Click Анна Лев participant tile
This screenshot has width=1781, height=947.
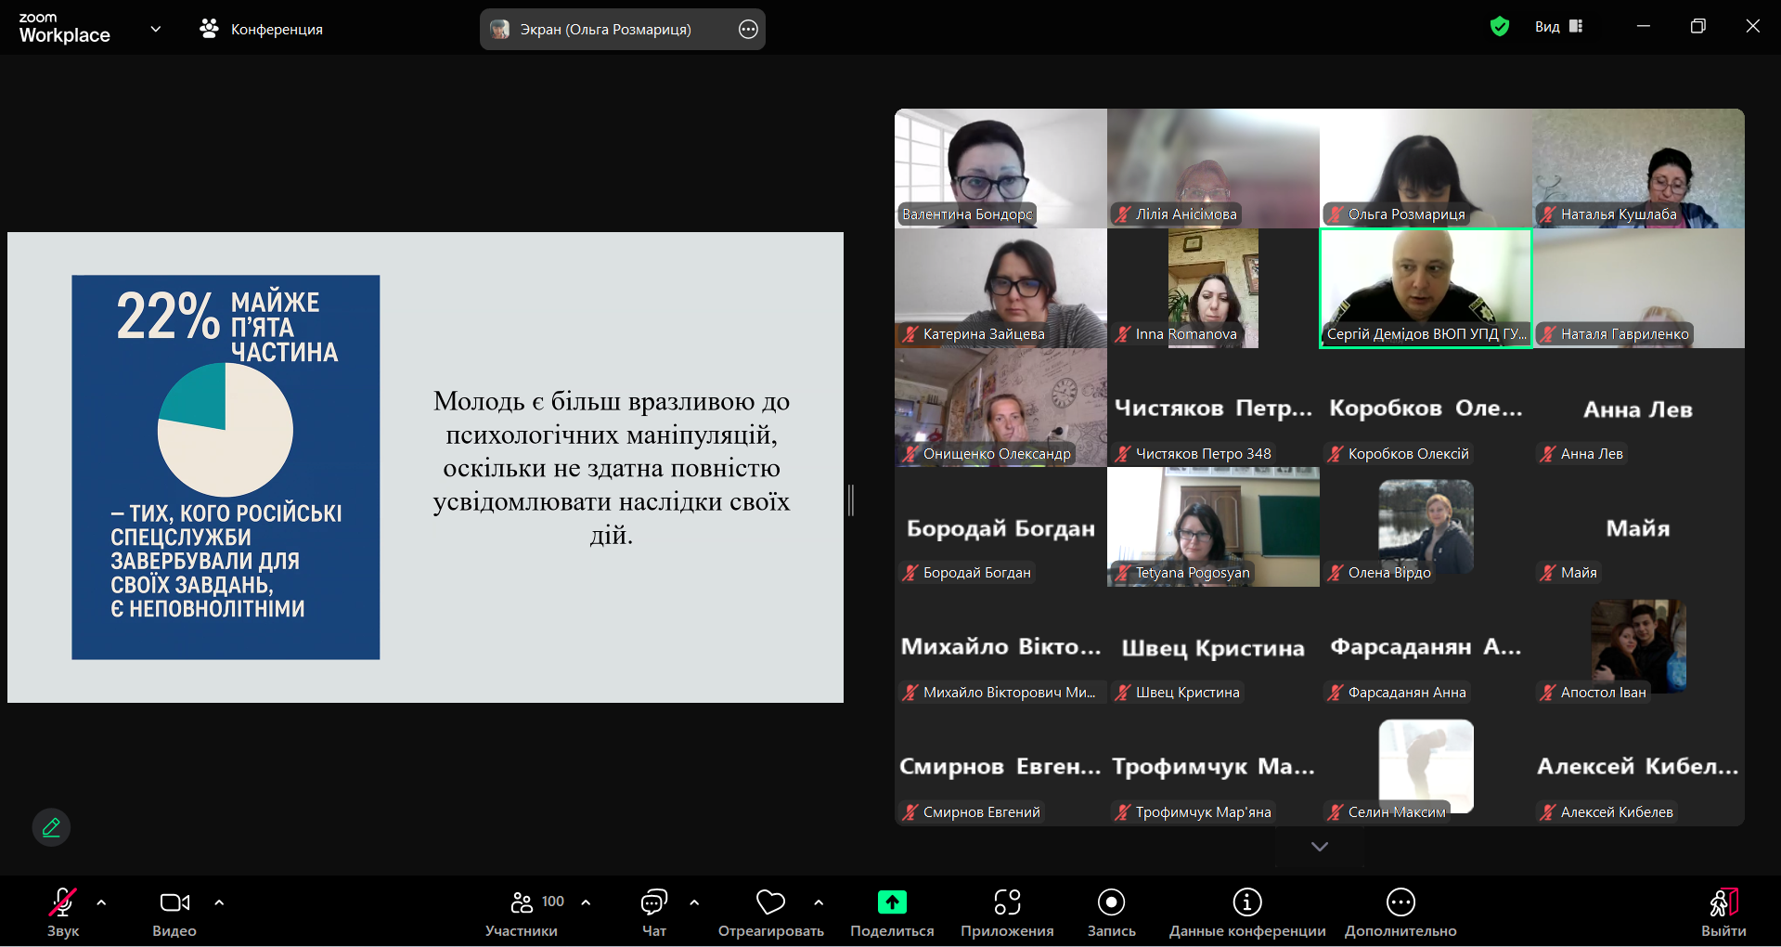(x=1638, y=408)
